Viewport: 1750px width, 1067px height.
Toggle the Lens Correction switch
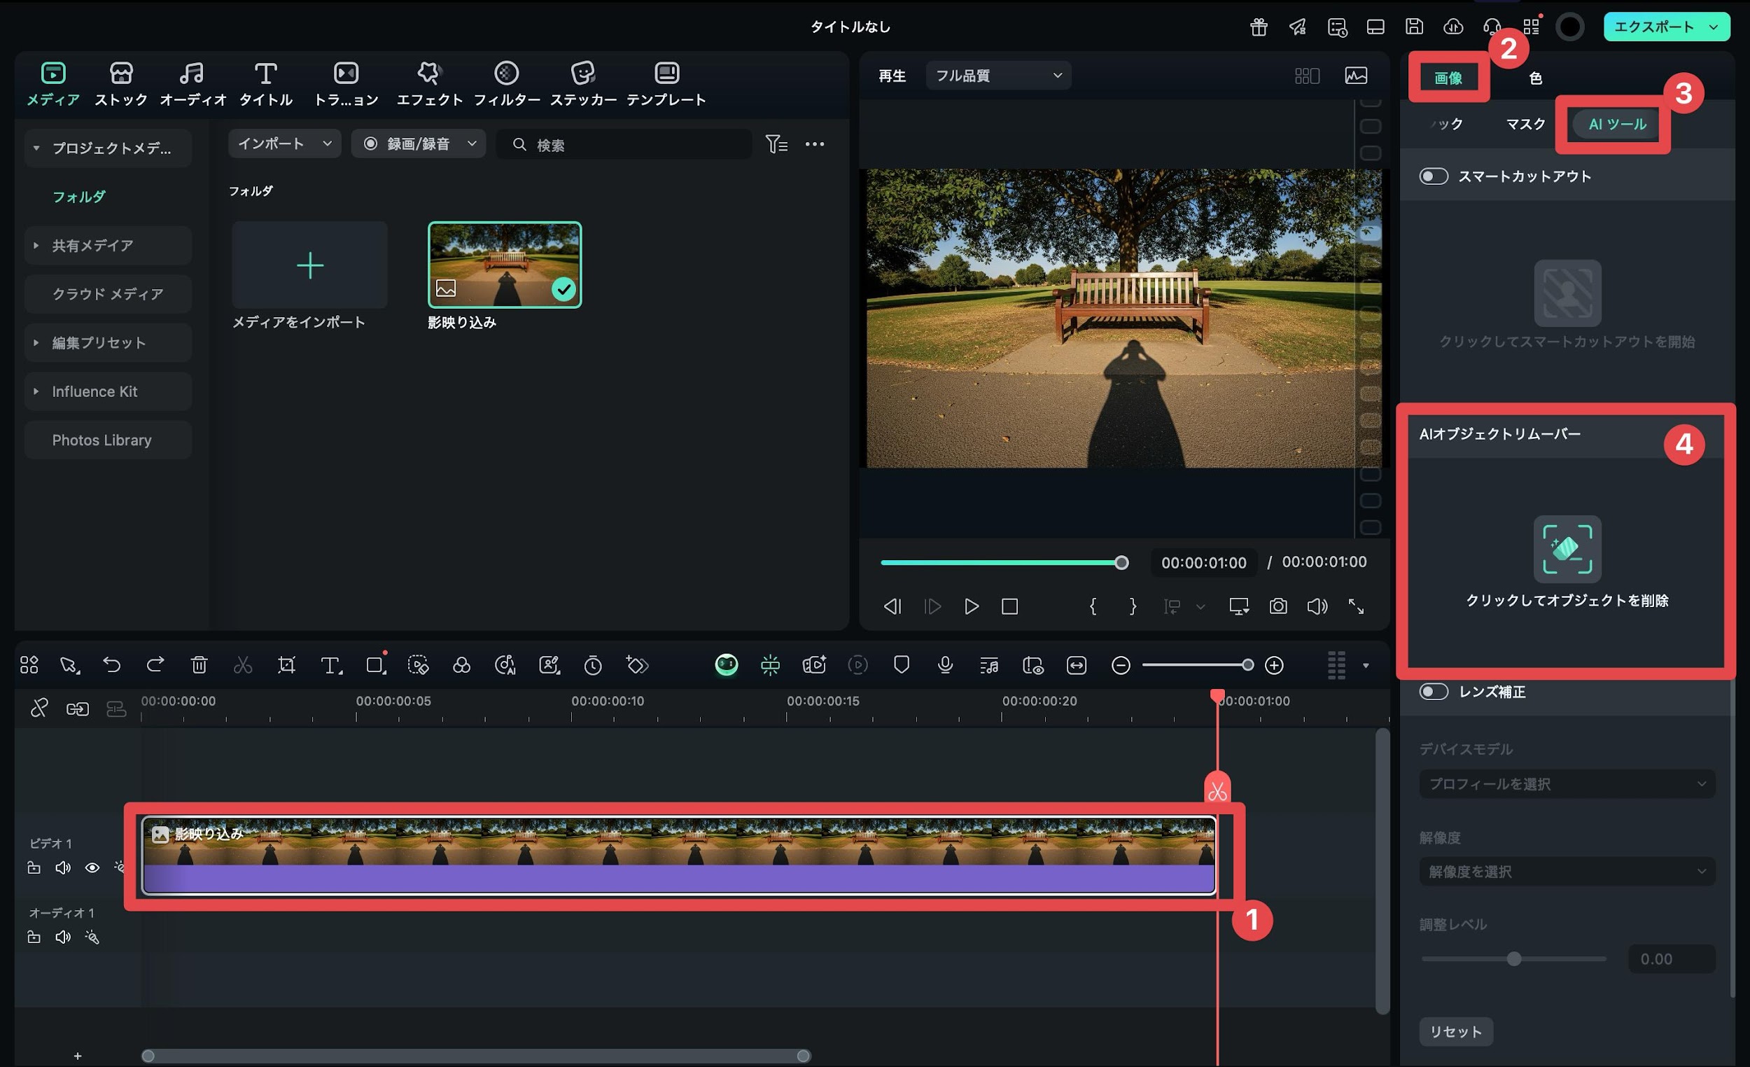1433,692
